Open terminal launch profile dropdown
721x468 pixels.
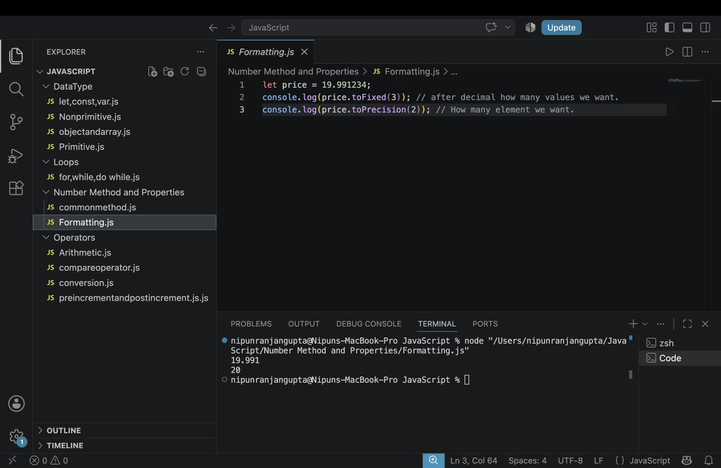point(645,324)
